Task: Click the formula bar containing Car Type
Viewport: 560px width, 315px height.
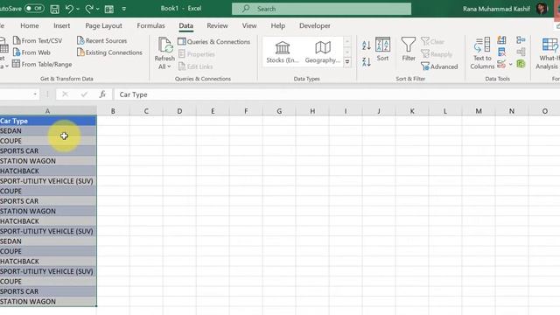Action: (336, 94)
